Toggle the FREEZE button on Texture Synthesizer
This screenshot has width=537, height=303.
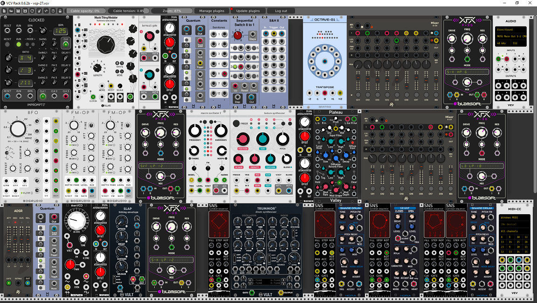pyautogui.click(x=236, y=123)
